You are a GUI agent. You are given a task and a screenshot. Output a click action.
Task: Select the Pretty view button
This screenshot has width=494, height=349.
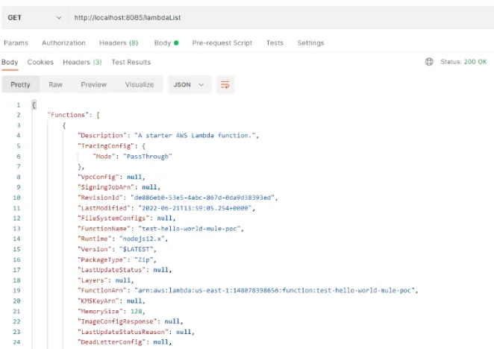tap(20, 84)
